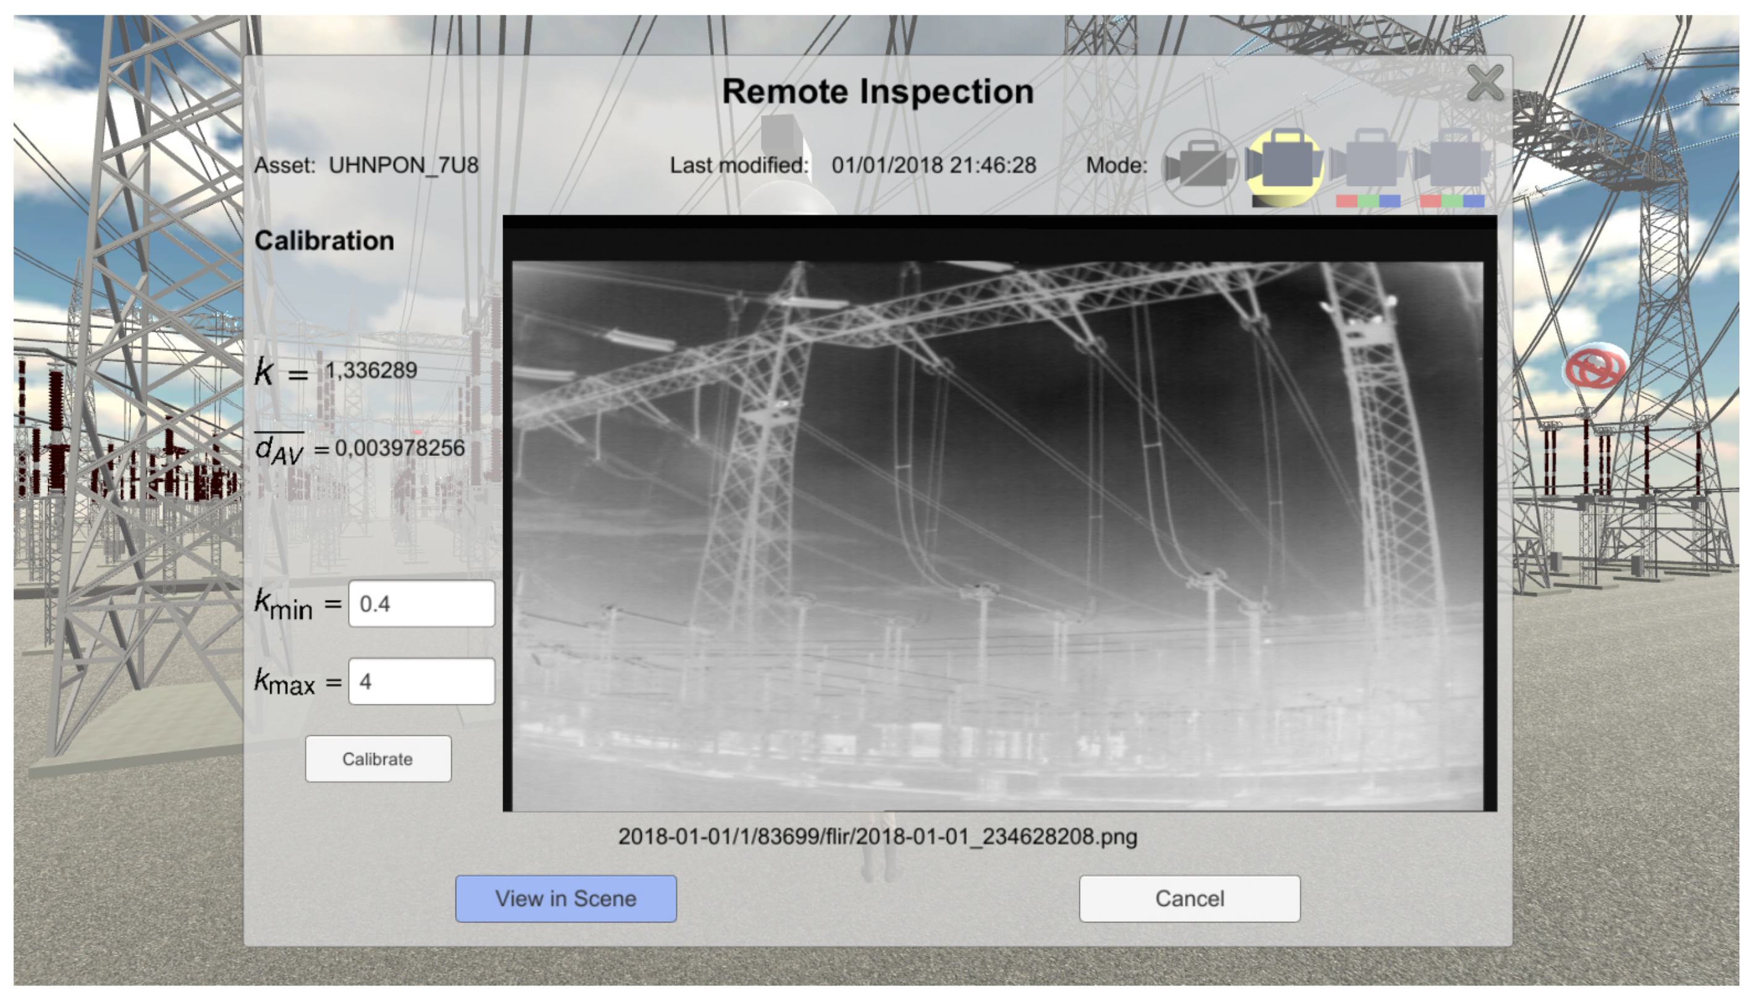Image resolution: width=1753 pixels, height=999 pixels.
Task: Focus the k min input field
Action: [421, 604]
